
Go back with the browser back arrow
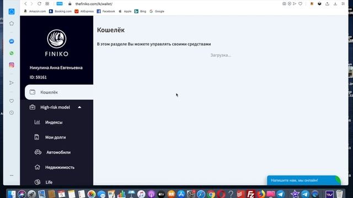[x=25, y=4]
